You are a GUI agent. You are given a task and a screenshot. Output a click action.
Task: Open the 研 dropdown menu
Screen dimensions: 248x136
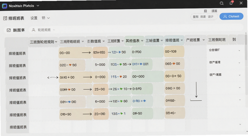46,18
